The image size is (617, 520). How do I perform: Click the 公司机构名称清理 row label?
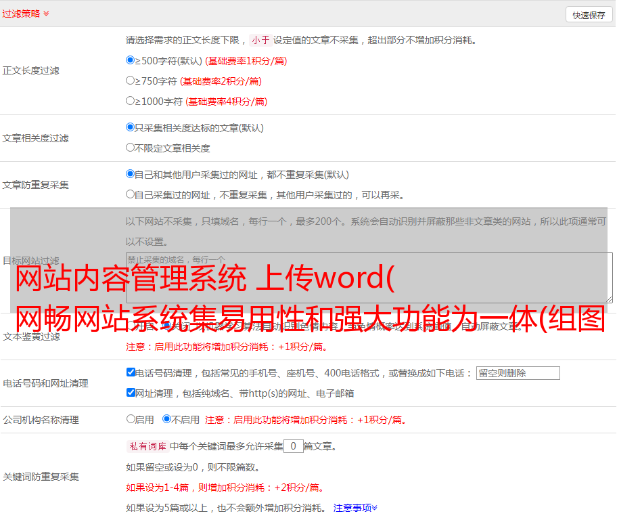pyautogui.click(x=41, y=420)
